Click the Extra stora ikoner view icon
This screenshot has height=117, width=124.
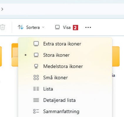(36, 44)
